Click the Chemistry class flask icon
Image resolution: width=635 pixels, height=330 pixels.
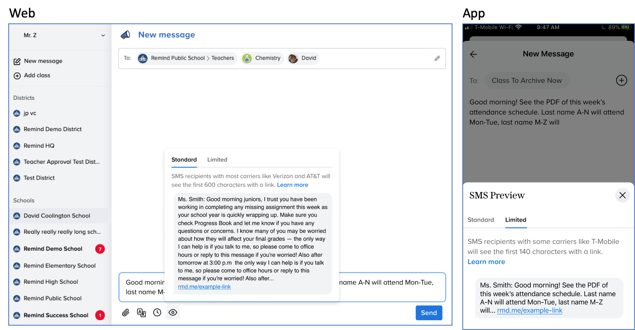[x=247, y=58]
